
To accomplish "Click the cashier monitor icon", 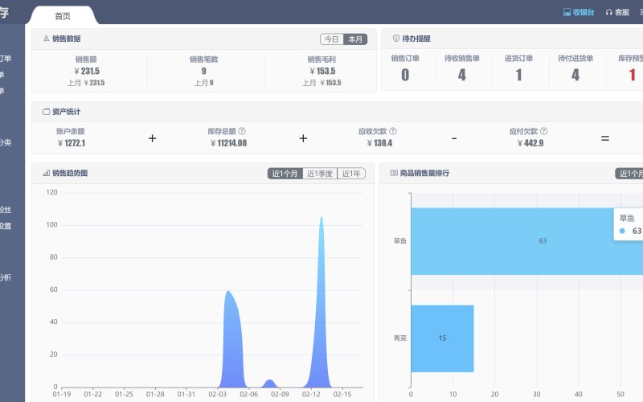I will coord(567,12).
